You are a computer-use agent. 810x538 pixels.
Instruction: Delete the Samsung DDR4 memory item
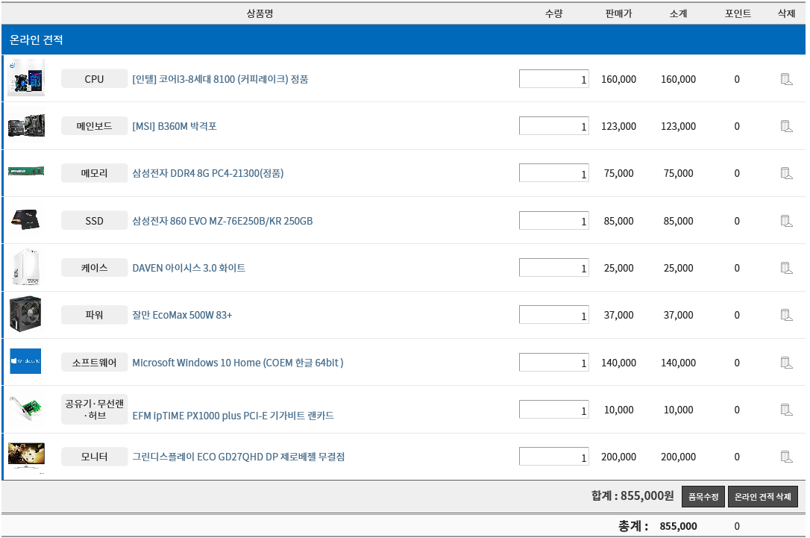pyautogui.click(x=785, y=173)
